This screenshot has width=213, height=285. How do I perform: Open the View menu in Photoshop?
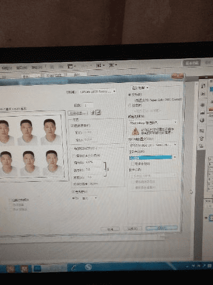click(7, 68)
